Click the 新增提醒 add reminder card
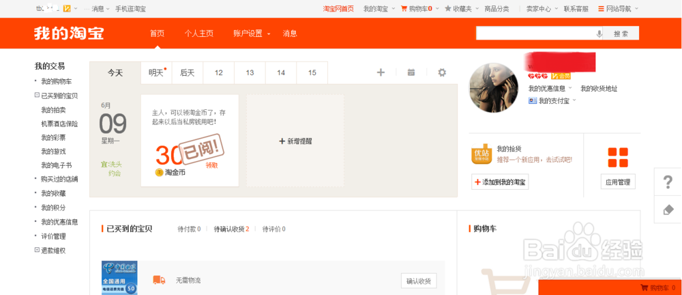Viewport: 682px width, 295px height. [x=295, y=141]
